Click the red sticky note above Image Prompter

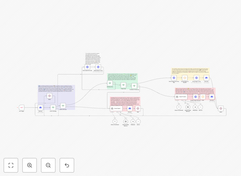pos(195,91)
